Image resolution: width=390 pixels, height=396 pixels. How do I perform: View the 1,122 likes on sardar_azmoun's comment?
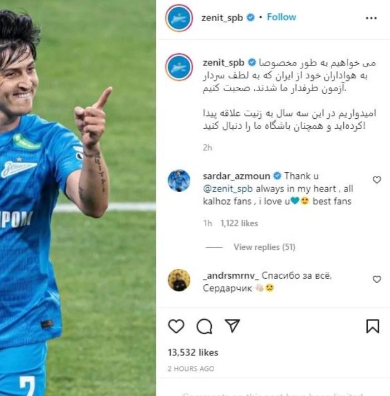tap(239, 223)
